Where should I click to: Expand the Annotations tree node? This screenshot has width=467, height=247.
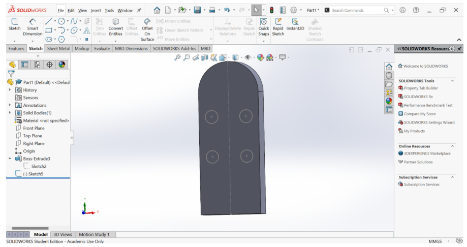(x=10, y=105)
